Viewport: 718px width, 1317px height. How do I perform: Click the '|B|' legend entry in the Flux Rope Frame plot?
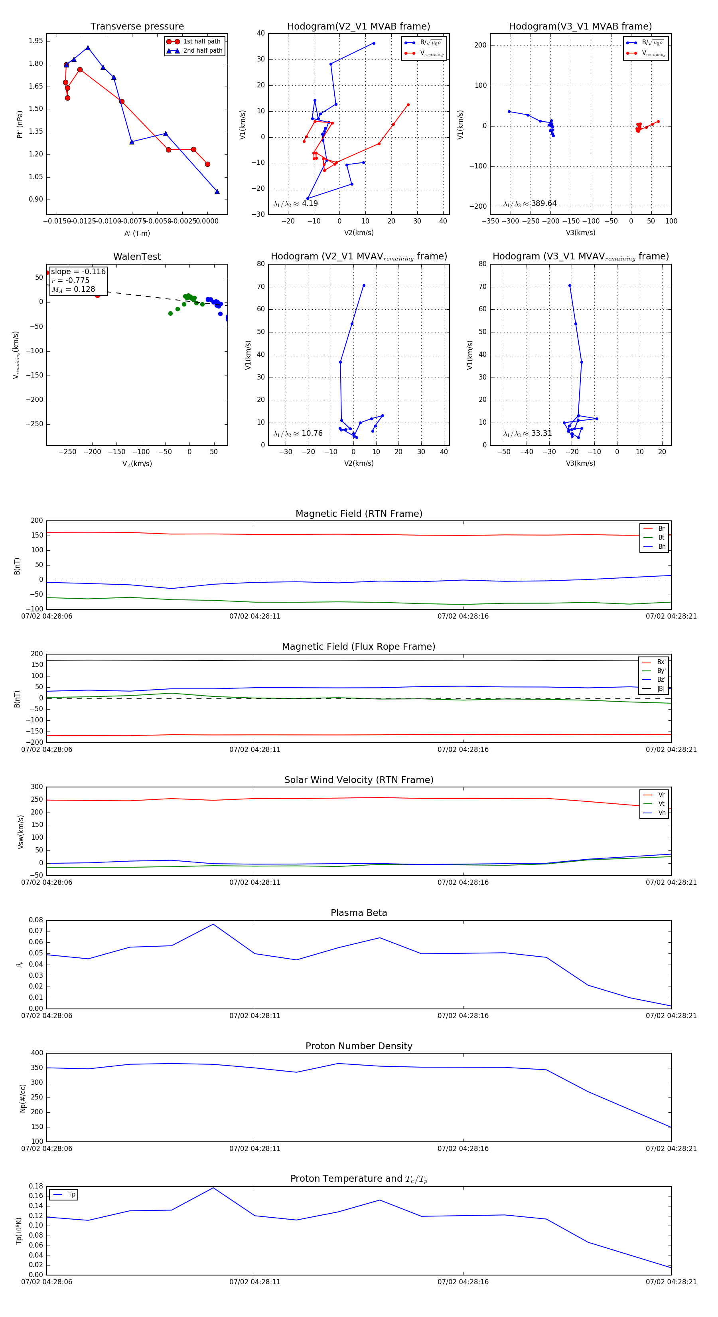(654, 689)
